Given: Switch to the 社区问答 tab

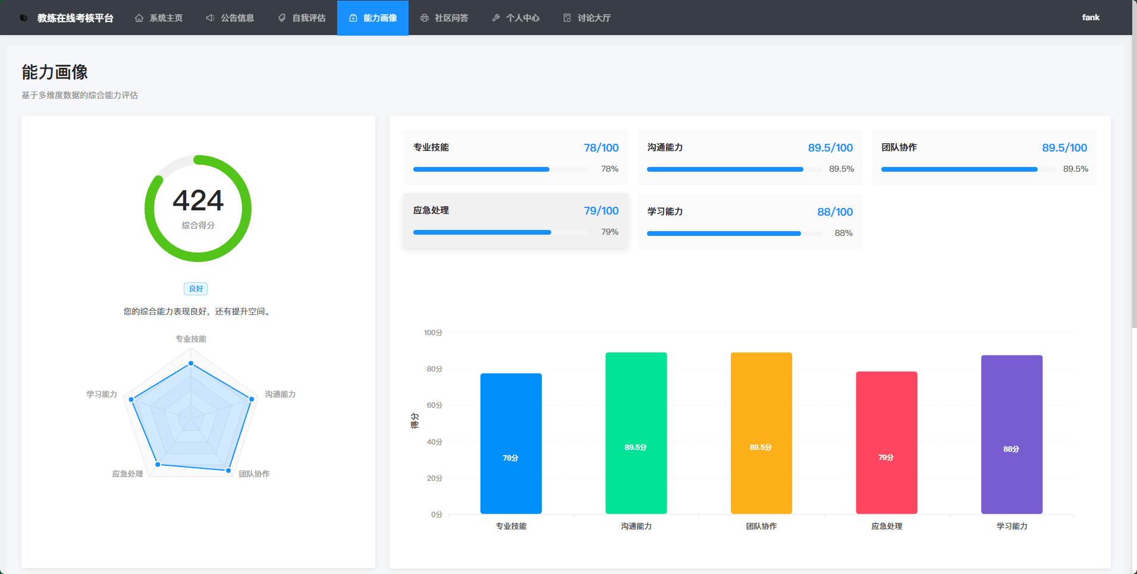Looking at the screenshot, I should coord(444,18).
